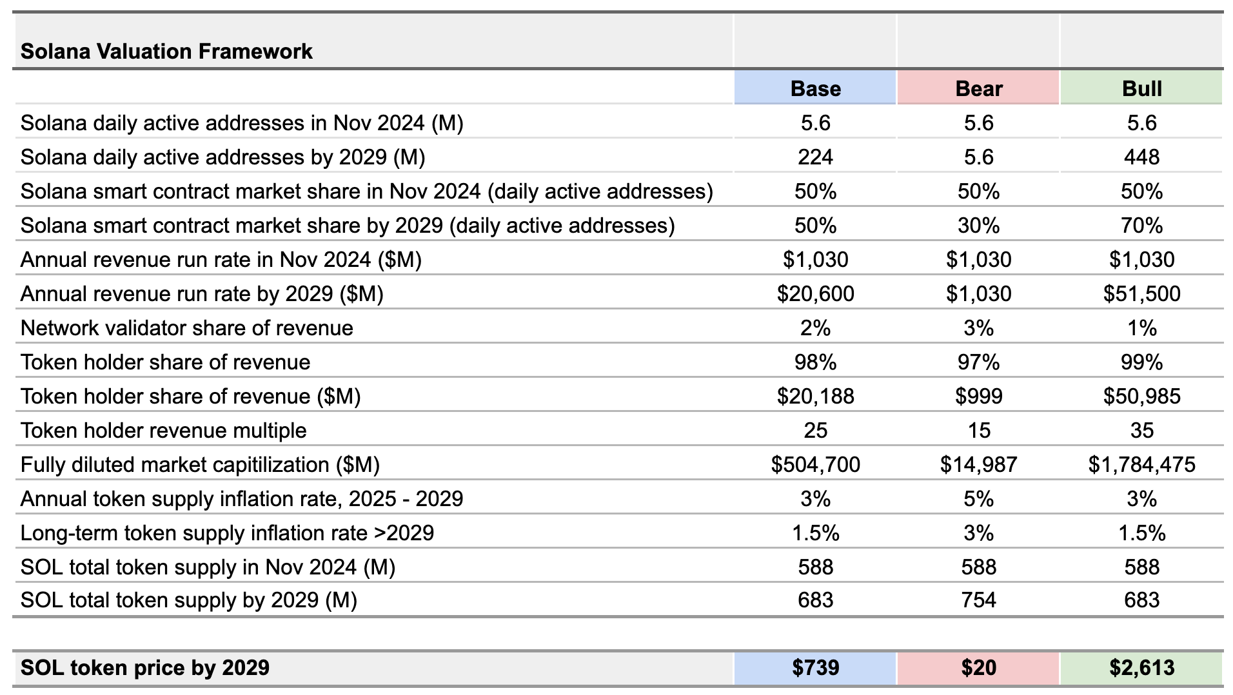Select 'Token holder revenue multiple' label
Screen dimensions: 1233x695
[x=163, y=430]
